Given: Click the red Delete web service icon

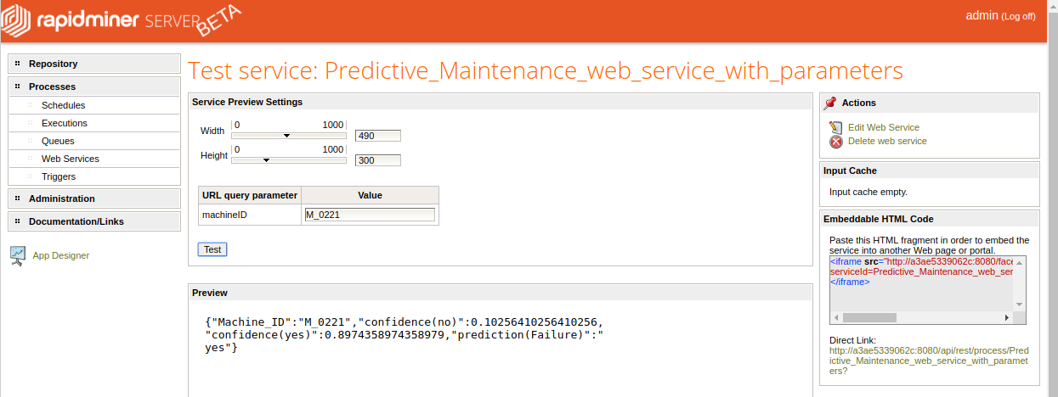Looking at the screenshot, I should coord(835,142).
